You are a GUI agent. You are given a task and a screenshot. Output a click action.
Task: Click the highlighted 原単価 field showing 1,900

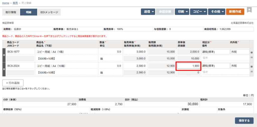click(x=188, y=66)
